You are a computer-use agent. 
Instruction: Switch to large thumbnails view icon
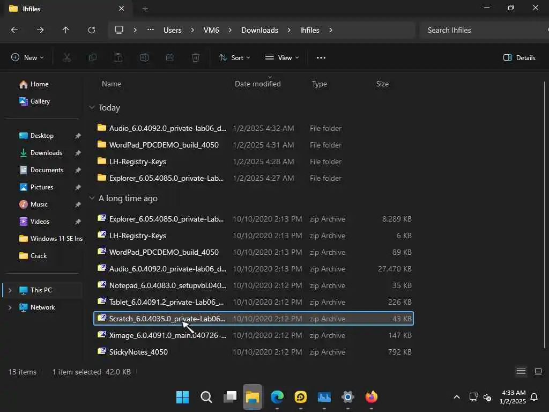pos(538,371)
